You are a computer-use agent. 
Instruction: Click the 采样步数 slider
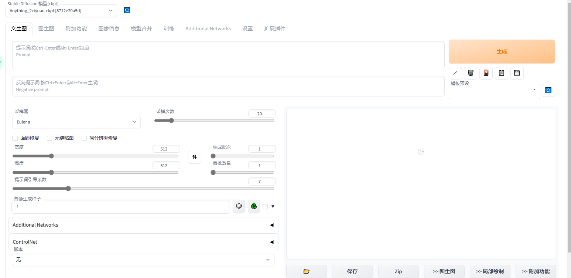[x=214, y=121]
